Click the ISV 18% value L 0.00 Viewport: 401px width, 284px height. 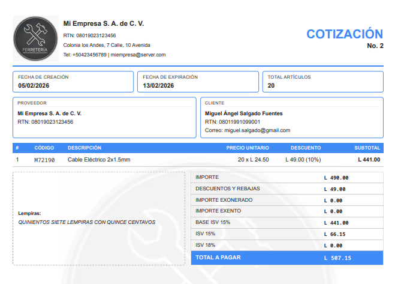click(333, 246)
